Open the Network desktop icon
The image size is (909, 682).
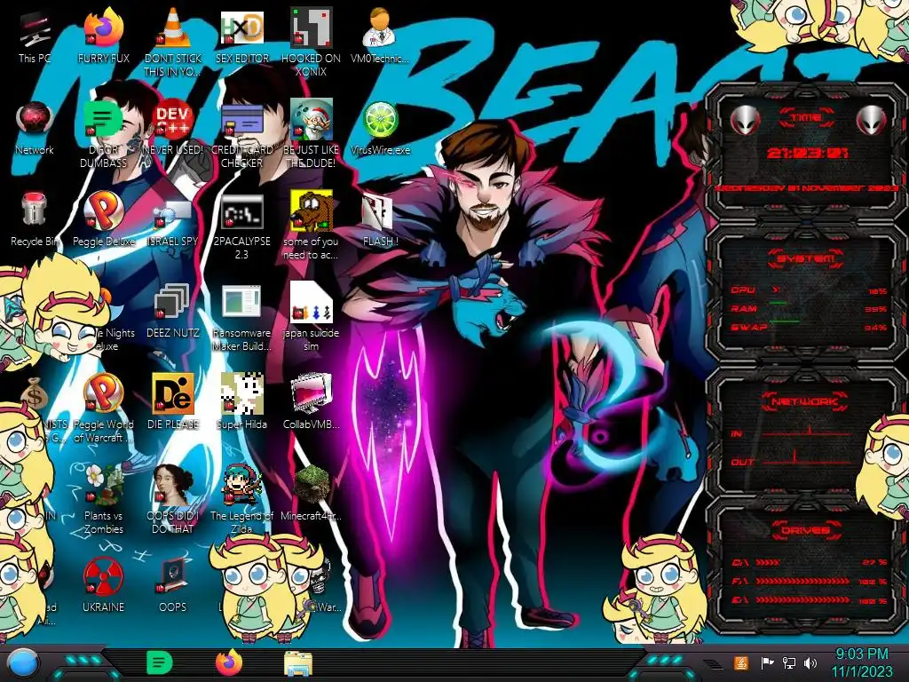[35, 128]
